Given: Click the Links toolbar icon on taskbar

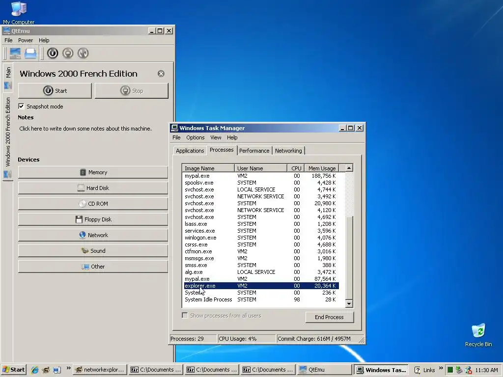Looking at the screenshot, I should (x=418, y=370).
